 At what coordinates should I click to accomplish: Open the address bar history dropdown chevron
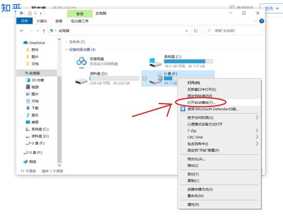click(x=187, y=31)
